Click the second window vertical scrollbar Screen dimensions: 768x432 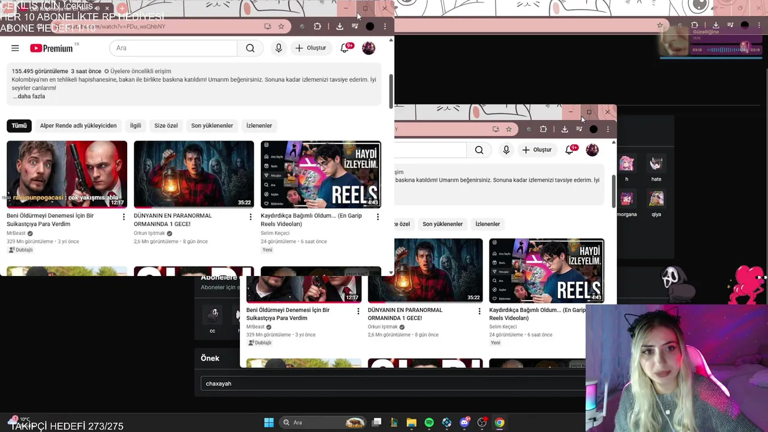[x=613, y=190]
